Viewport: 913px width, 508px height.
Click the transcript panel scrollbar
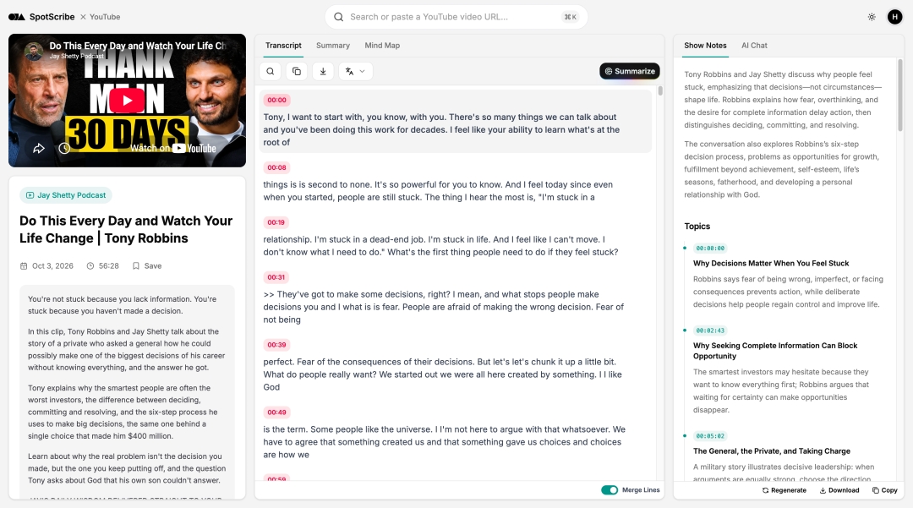659,90
